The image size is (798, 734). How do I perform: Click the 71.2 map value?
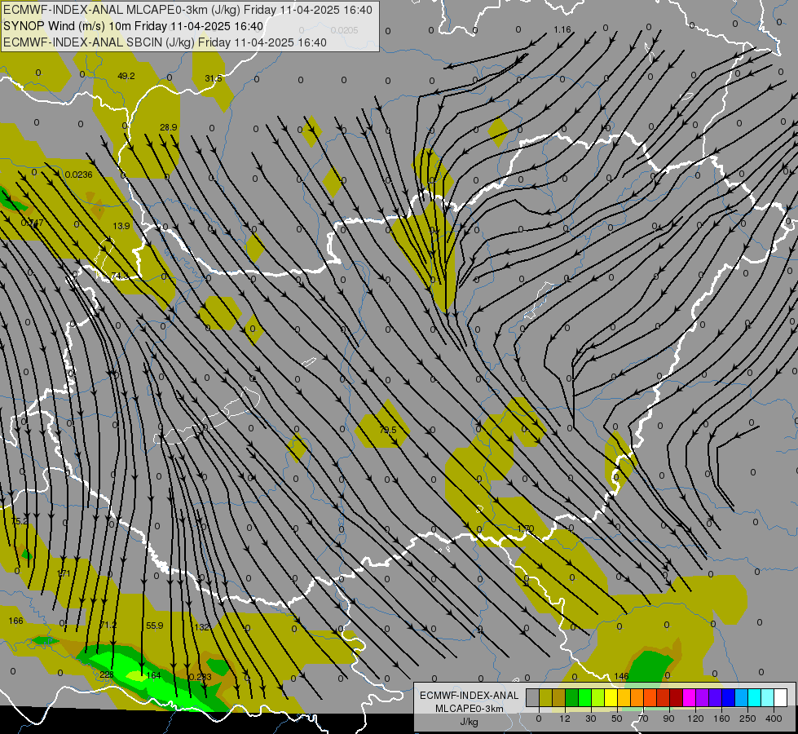pos(108,625)
